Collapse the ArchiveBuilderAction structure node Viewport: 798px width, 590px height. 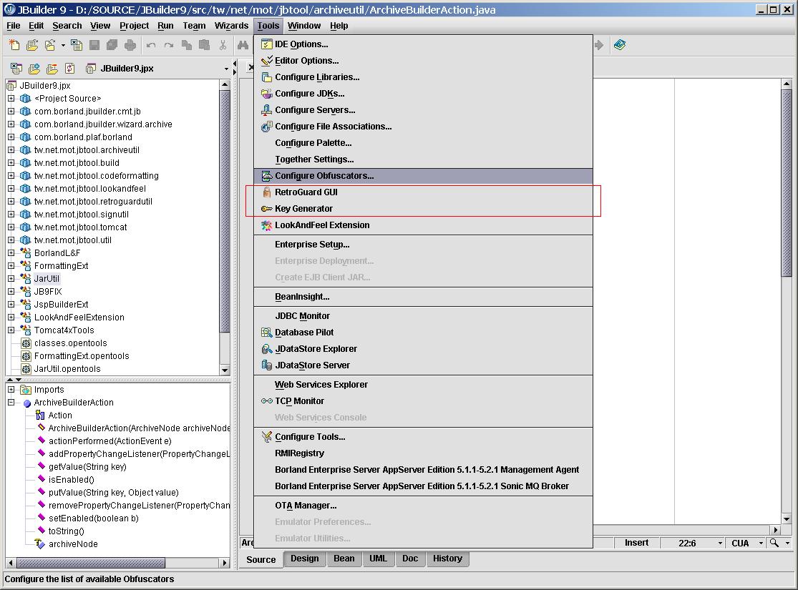click(11, 403)
